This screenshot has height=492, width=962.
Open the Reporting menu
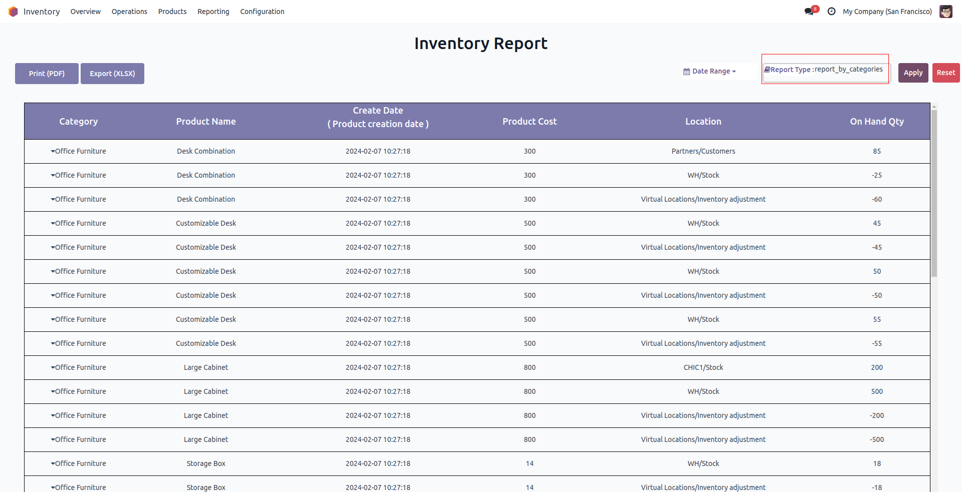[x=213, y=12]
